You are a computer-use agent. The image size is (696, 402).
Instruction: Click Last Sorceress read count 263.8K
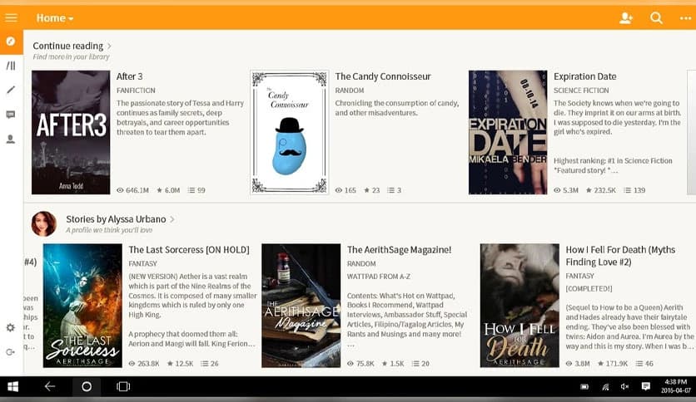coord(144,364)
